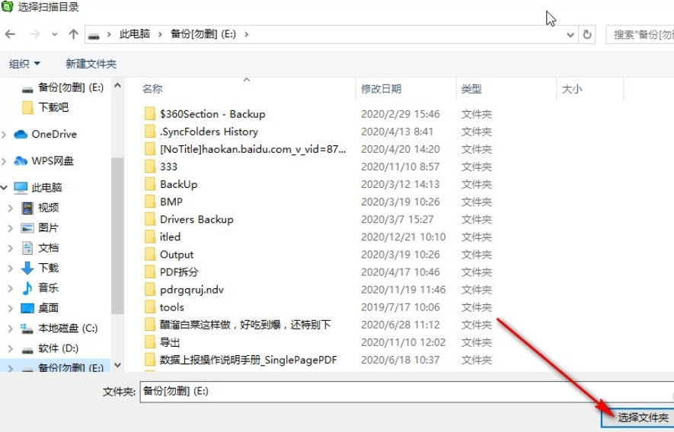Select the [NoTitle]haokan.baidu.com folder icon
674x432 pixels.
pos(150,149)
